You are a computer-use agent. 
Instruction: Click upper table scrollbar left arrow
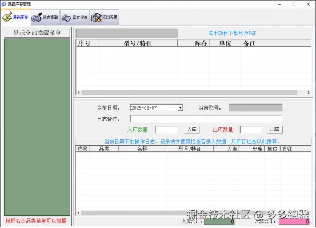click(79, 93)
